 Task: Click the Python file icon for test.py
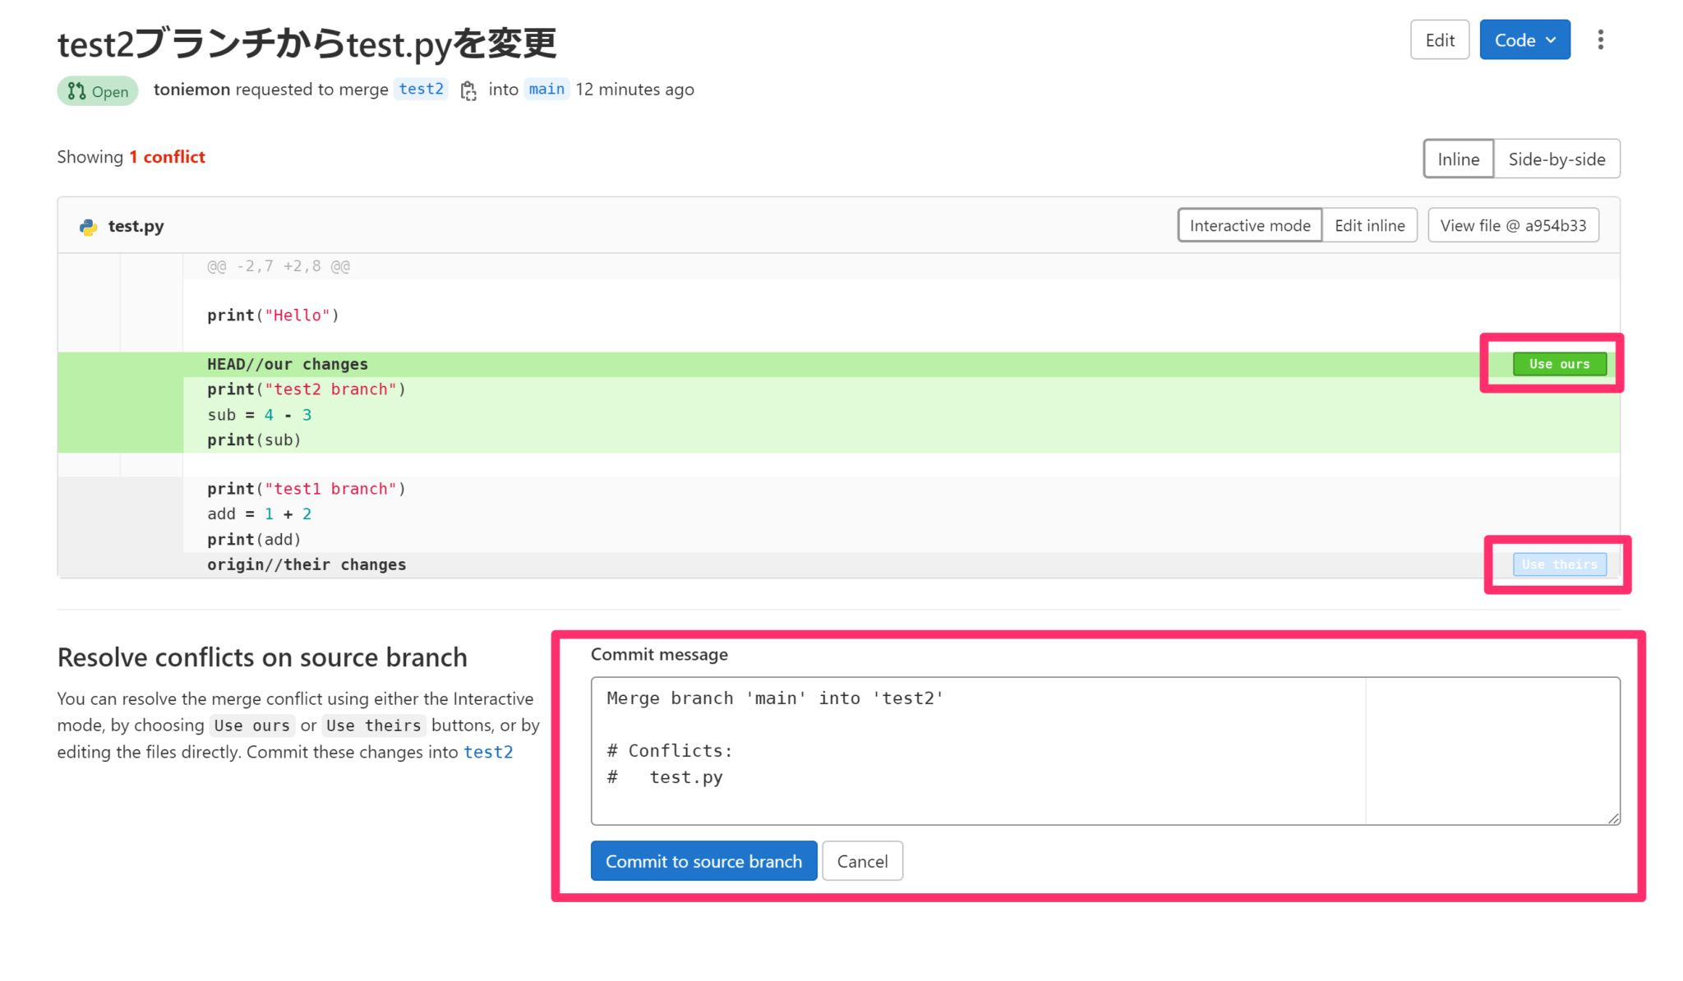click(88, 227)
